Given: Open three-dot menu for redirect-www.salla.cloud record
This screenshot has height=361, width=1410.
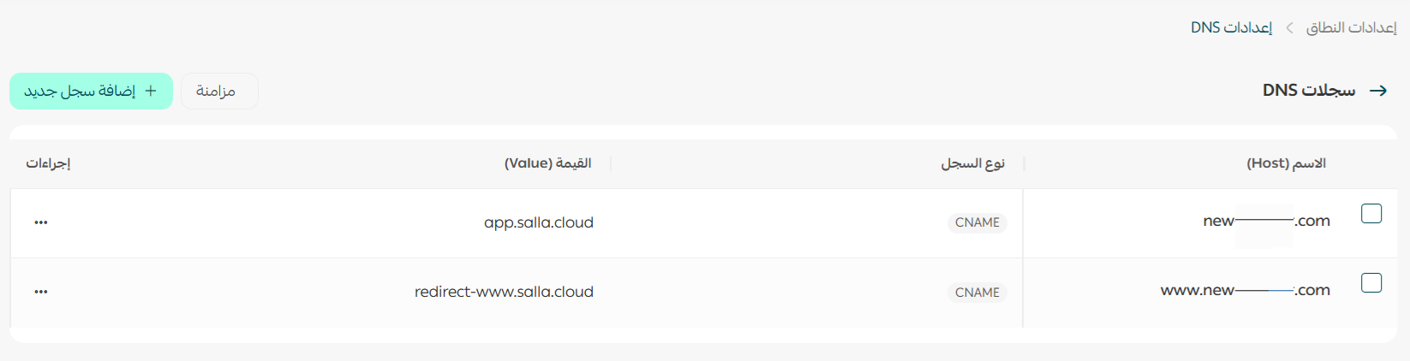Looking at the screenshot, I should [x=41, y=292].
